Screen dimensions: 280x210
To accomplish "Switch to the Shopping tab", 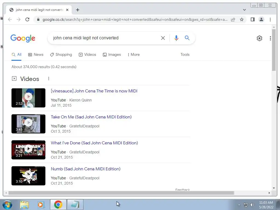I will (61, 54).
